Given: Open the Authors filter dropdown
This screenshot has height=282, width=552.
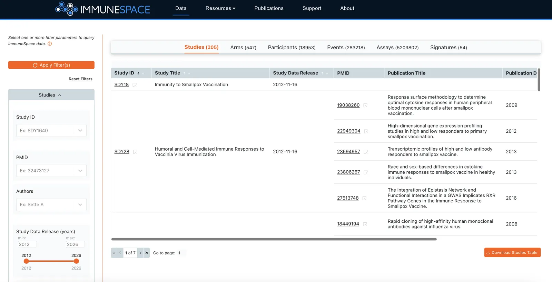Looking at the screenshot, I should 80,204.
